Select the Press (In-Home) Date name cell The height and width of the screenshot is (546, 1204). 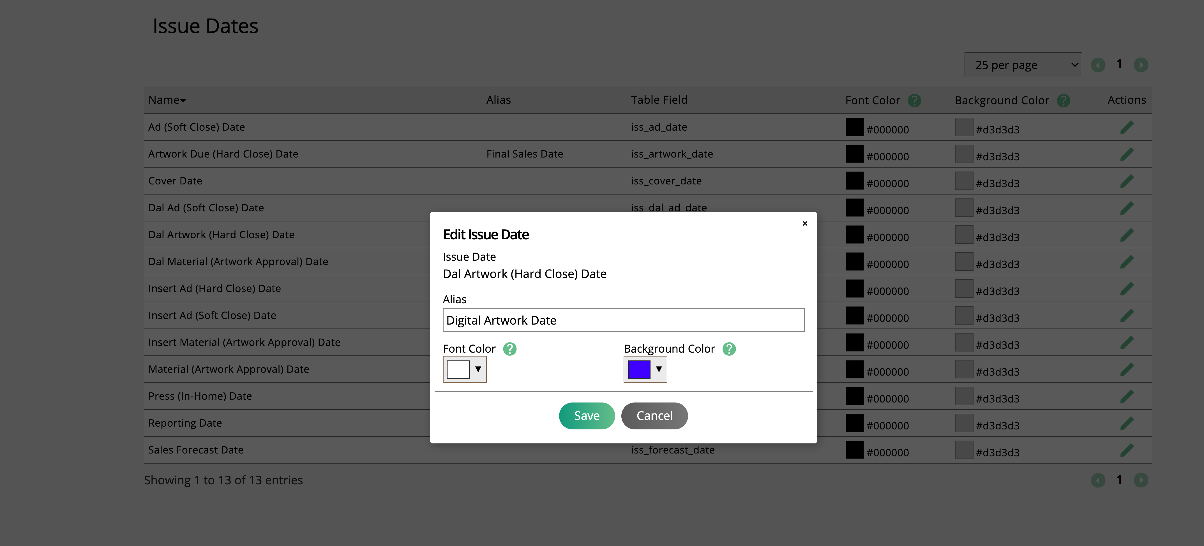[x=200, y=396]
